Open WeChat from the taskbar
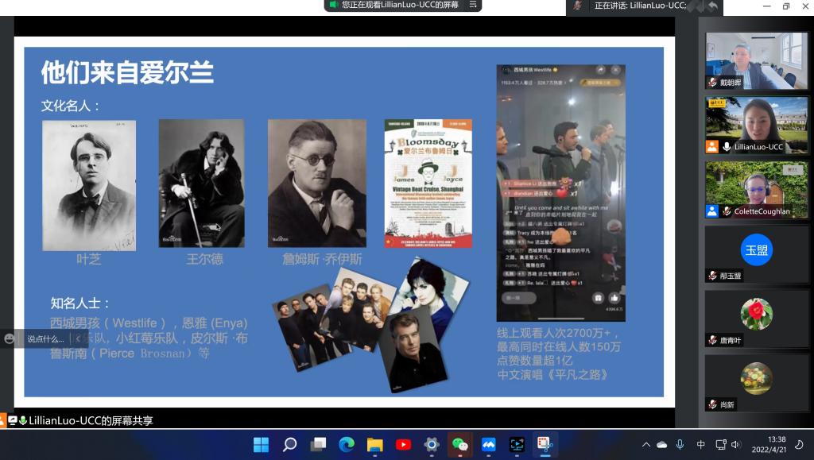The width and height of the screenshot is (814, 460). click(x=460, y=444)
